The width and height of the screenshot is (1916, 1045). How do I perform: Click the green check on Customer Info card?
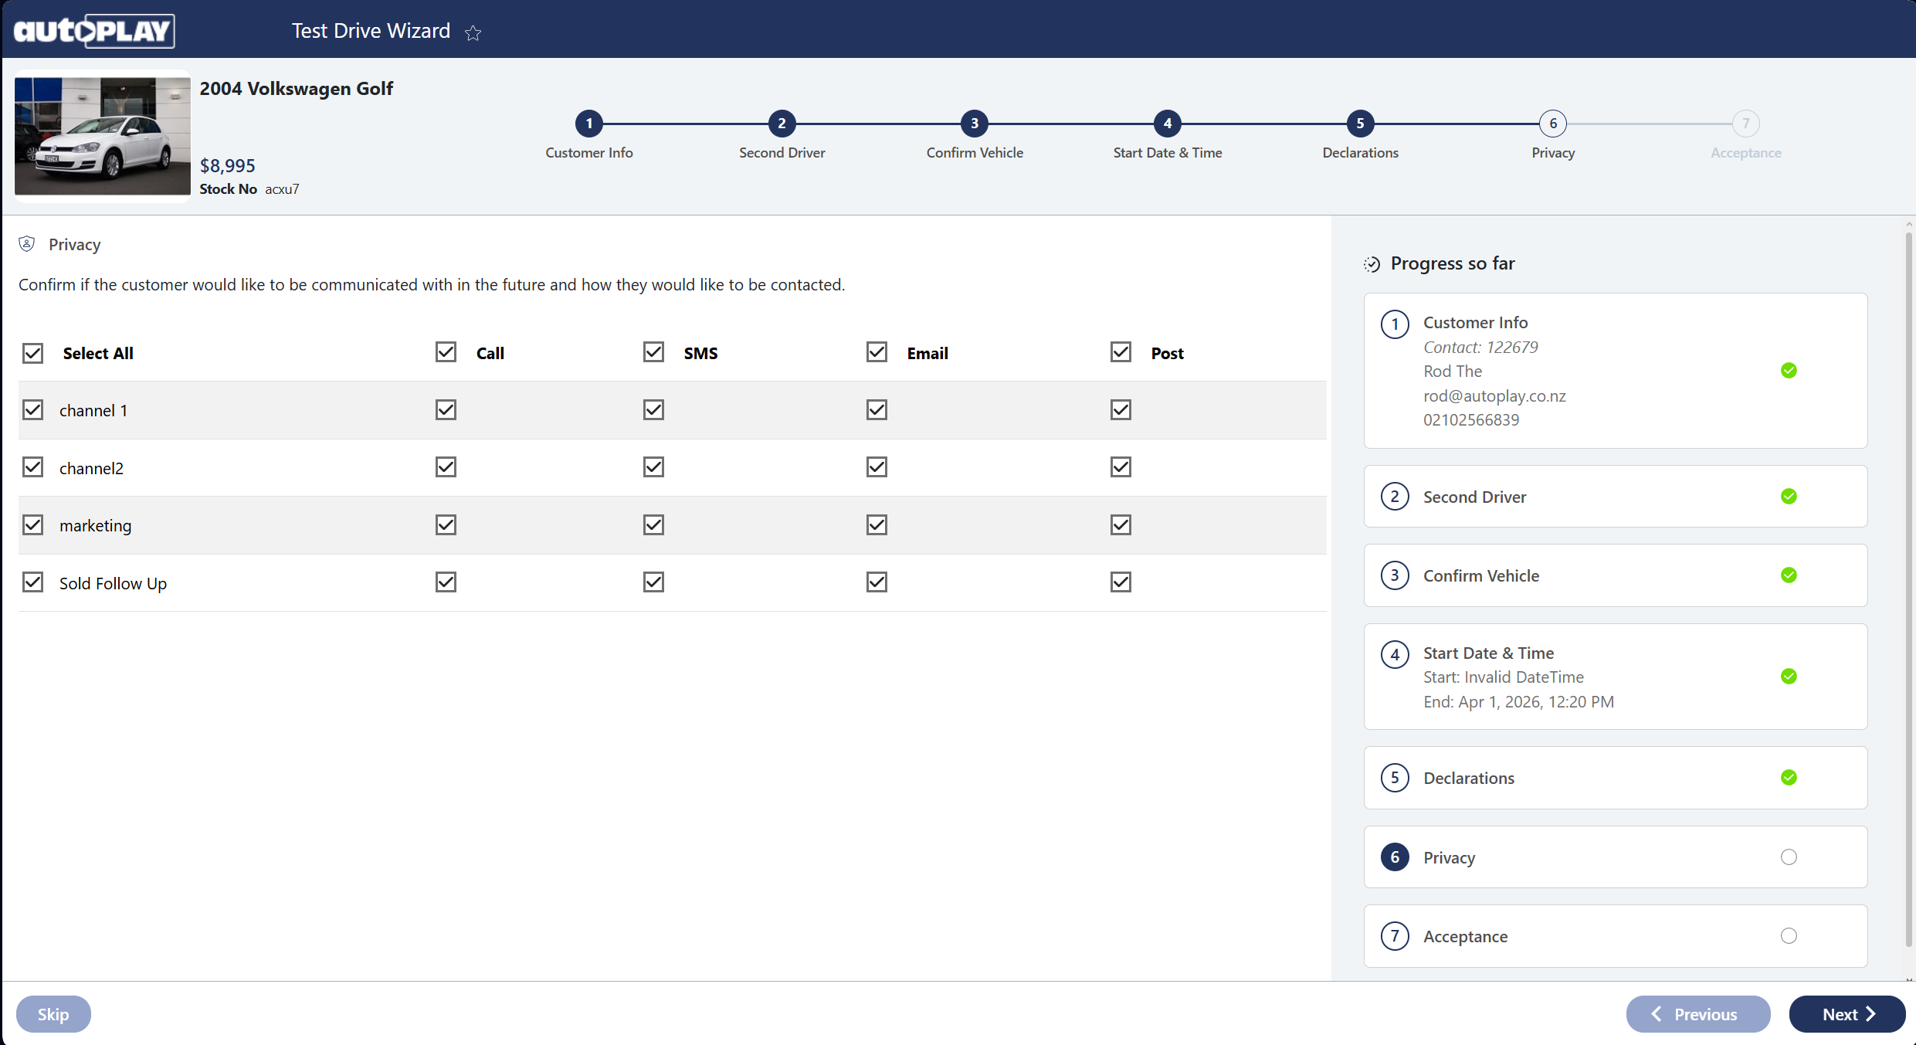(x=1789, y=371)
